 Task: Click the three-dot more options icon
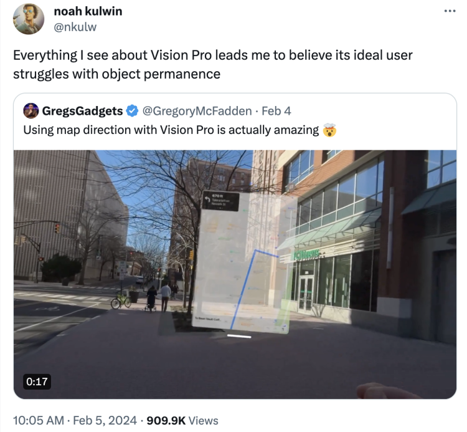point(450,11)
